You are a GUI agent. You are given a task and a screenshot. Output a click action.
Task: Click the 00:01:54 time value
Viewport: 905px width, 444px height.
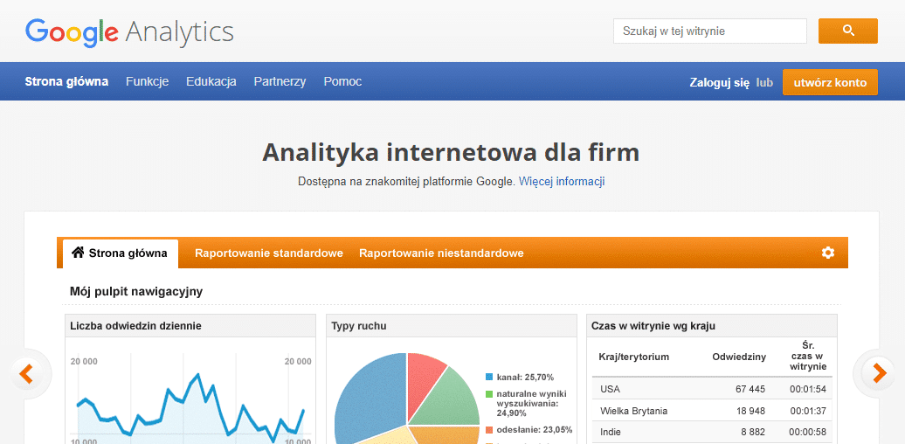pyautogui.click(x=808, y=389)
